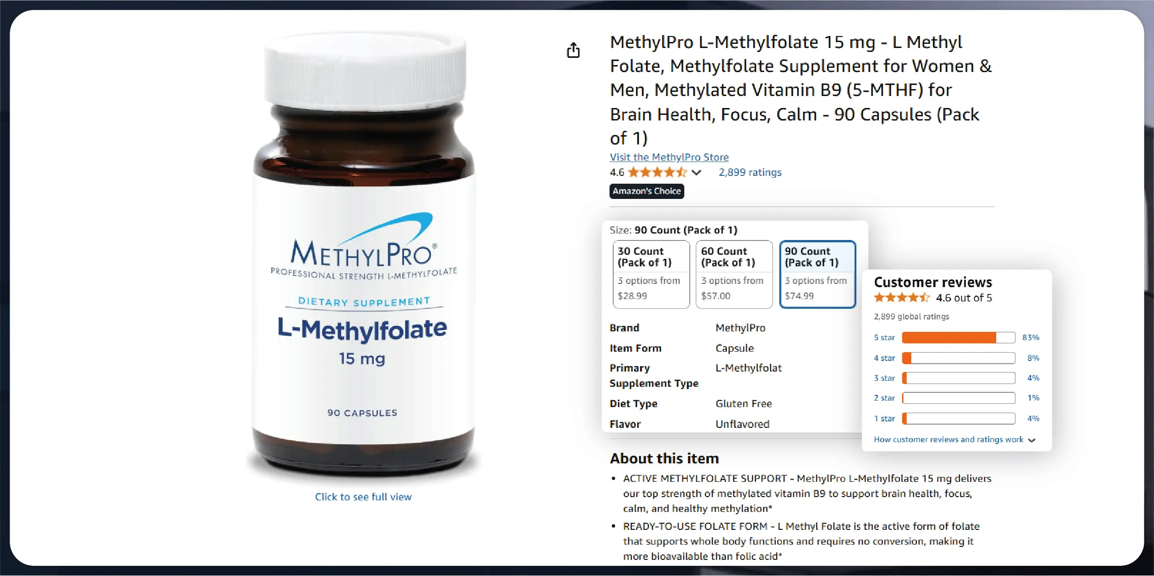Image resolution: width=1154 pixels, height=576 pixels.
Task: Click the MethylPro bottle product image
Action: pyautogui.click(x=364, y=256)
